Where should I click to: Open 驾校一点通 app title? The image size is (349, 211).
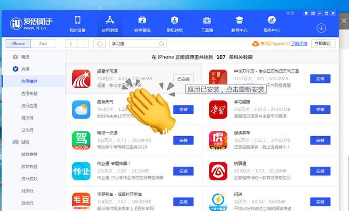tap(107, 133)
